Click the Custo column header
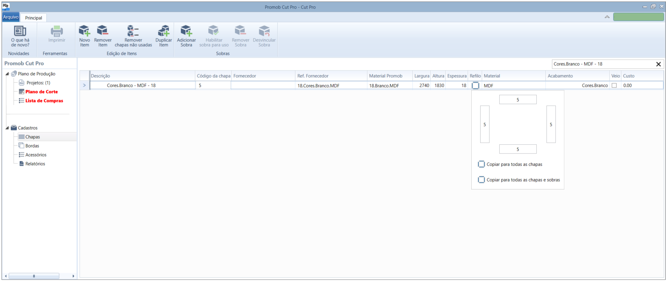This screenshot has height=281, width=666. [642, 76]
